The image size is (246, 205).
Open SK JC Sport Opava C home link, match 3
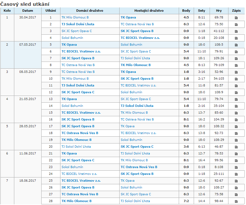pos(77,31)
